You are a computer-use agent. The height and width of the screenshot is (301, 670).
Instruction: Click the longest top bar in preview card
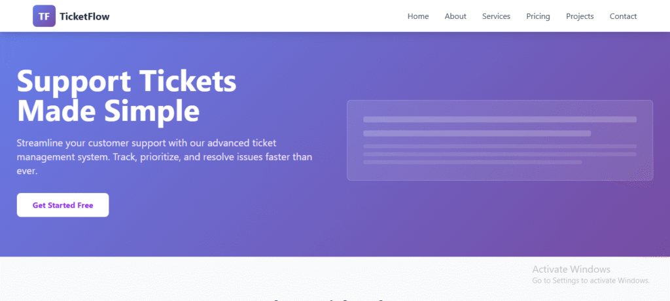click(x=500, y=119)
